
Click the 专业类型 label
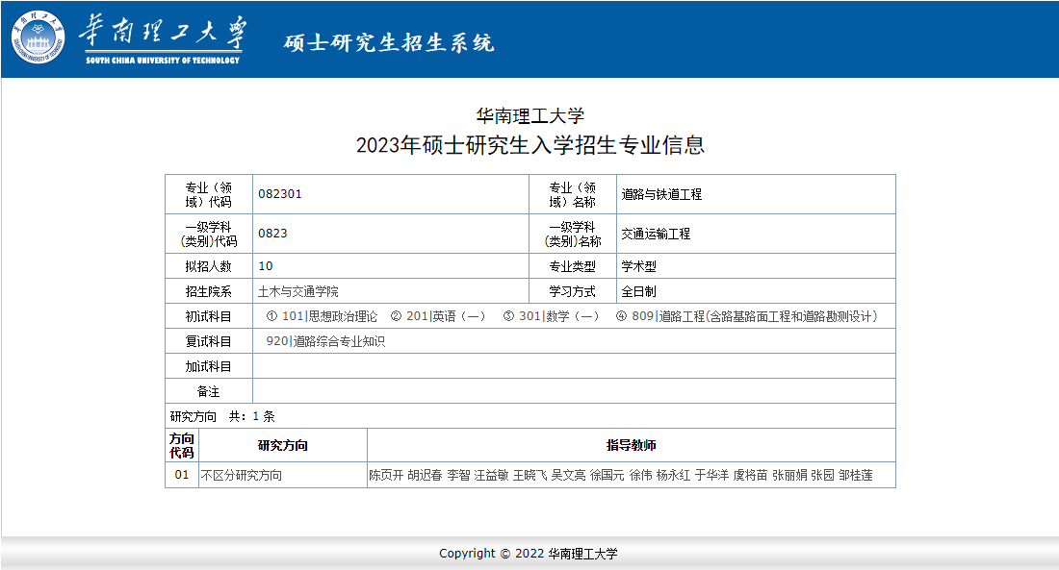573,266
